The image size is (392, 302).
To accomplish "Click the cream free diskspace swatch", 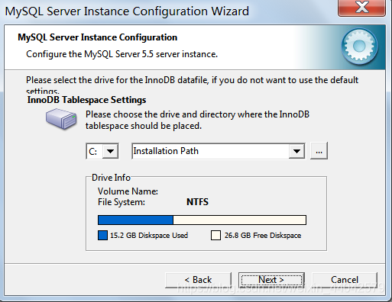I will pos(215,236).
